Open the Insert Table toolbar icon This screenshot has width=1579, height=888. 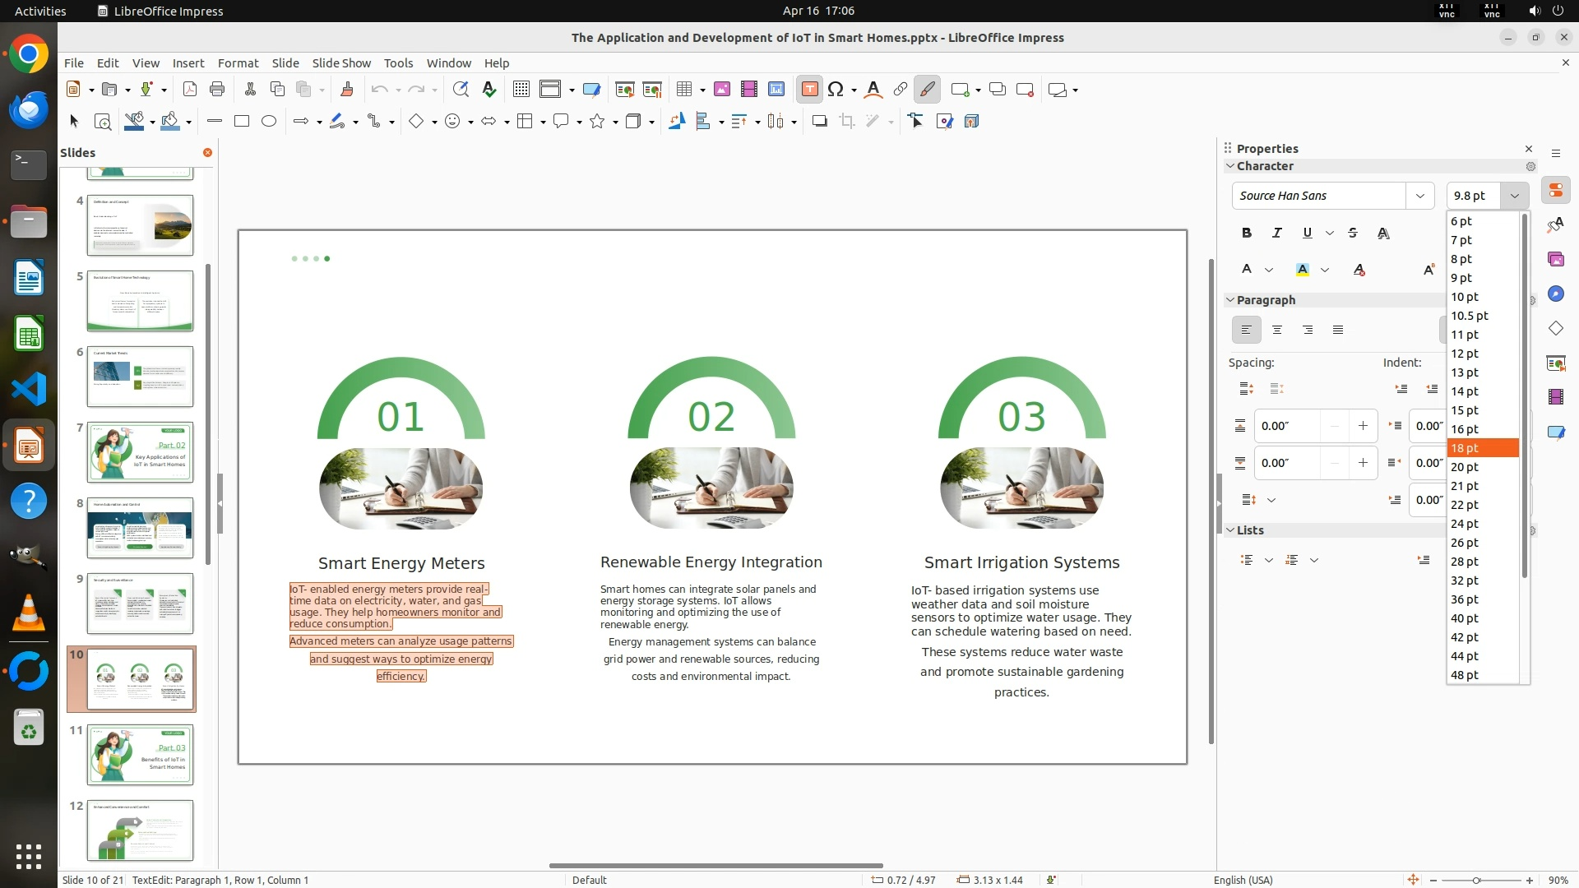coord(683,90)
